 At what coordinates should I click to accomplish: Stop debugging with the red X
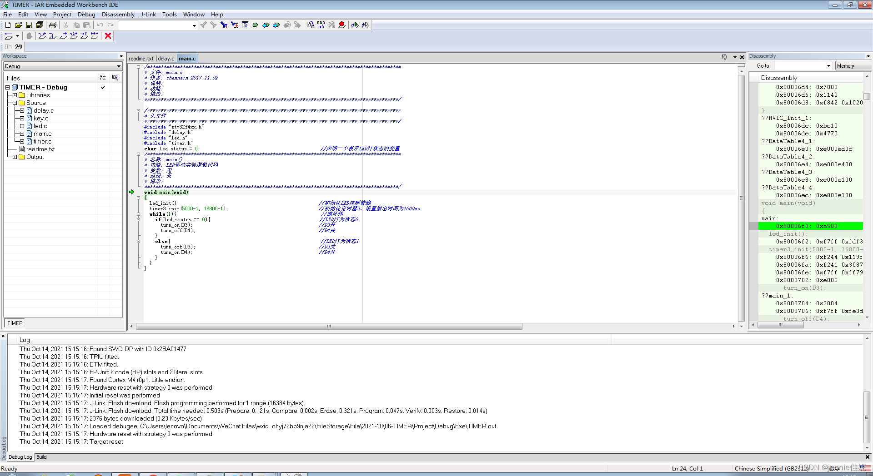pos(108,36)
